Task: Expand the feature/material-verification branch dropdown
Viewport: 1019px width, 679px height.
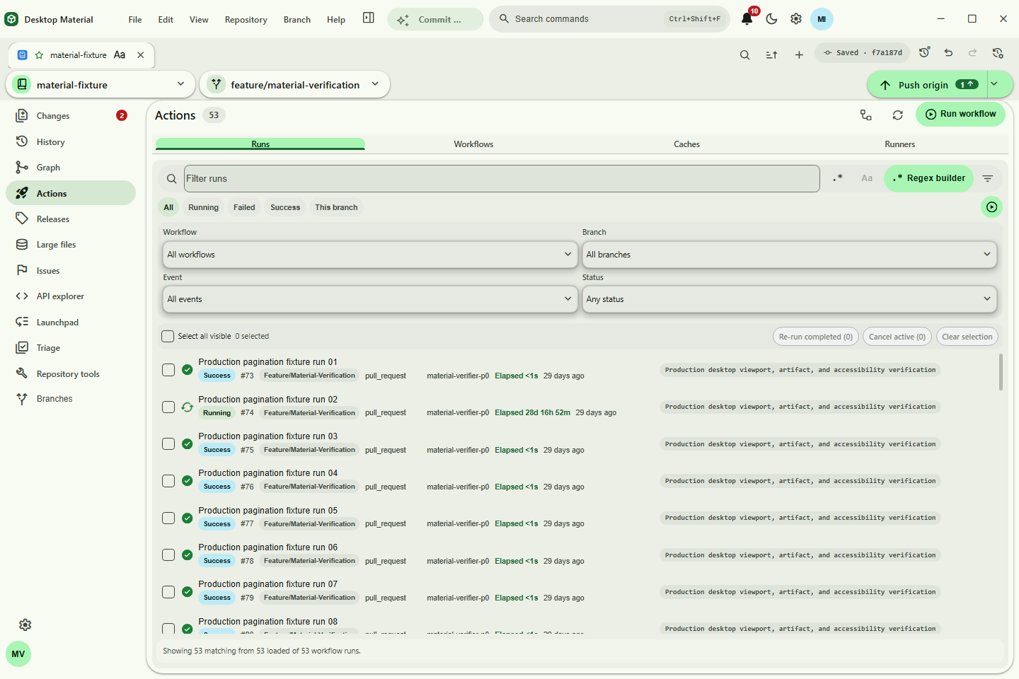Action: click(x=294, y=84)
